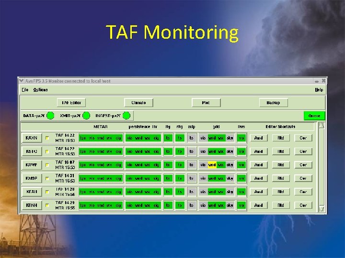Select the KRWF station button

click(32, 165)
